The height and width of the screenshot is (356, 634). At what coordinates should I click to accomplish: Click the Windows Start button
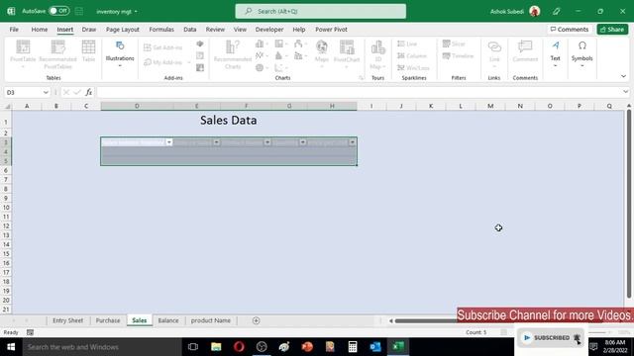point(11,347)
